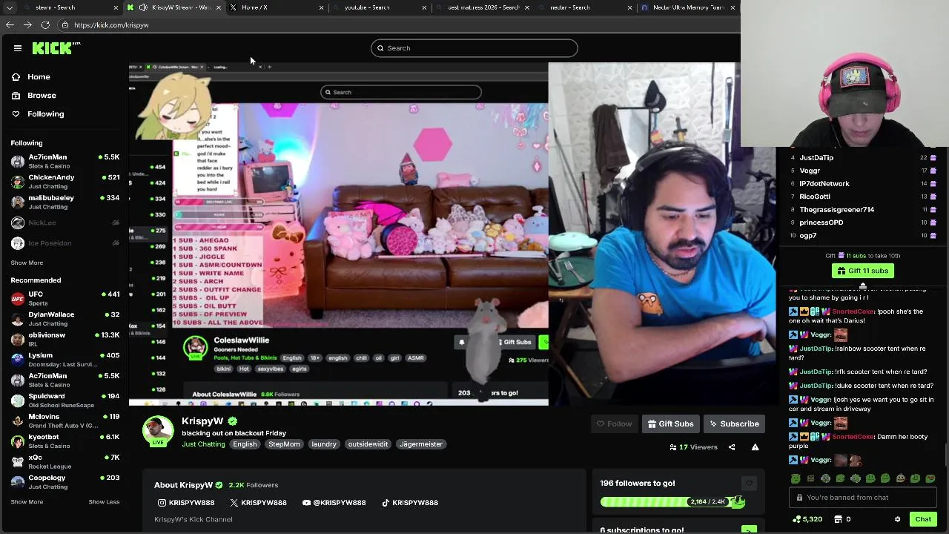Share the stream via share icon
This screenshot has width=949, height=534.
[x=732, y=447]
